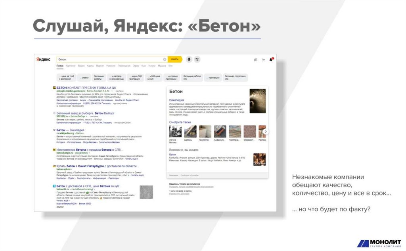406x251 pixels.
Task: Choose the 'бетонные работы' suggestion chip
Action: point(99,77)
